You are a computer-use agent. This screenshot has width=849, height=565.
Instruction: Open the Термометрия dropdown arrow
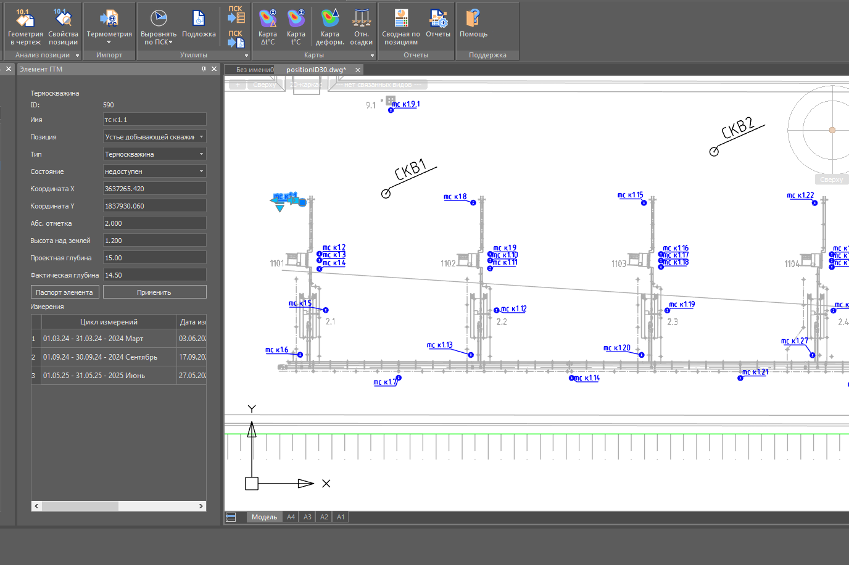pyautogui.click(x=109, y=43)
